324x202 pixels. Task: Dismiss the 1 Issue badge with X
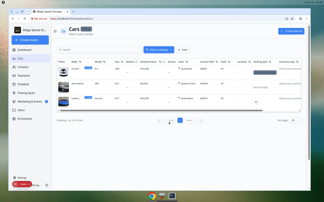click(x=29, y=184)
